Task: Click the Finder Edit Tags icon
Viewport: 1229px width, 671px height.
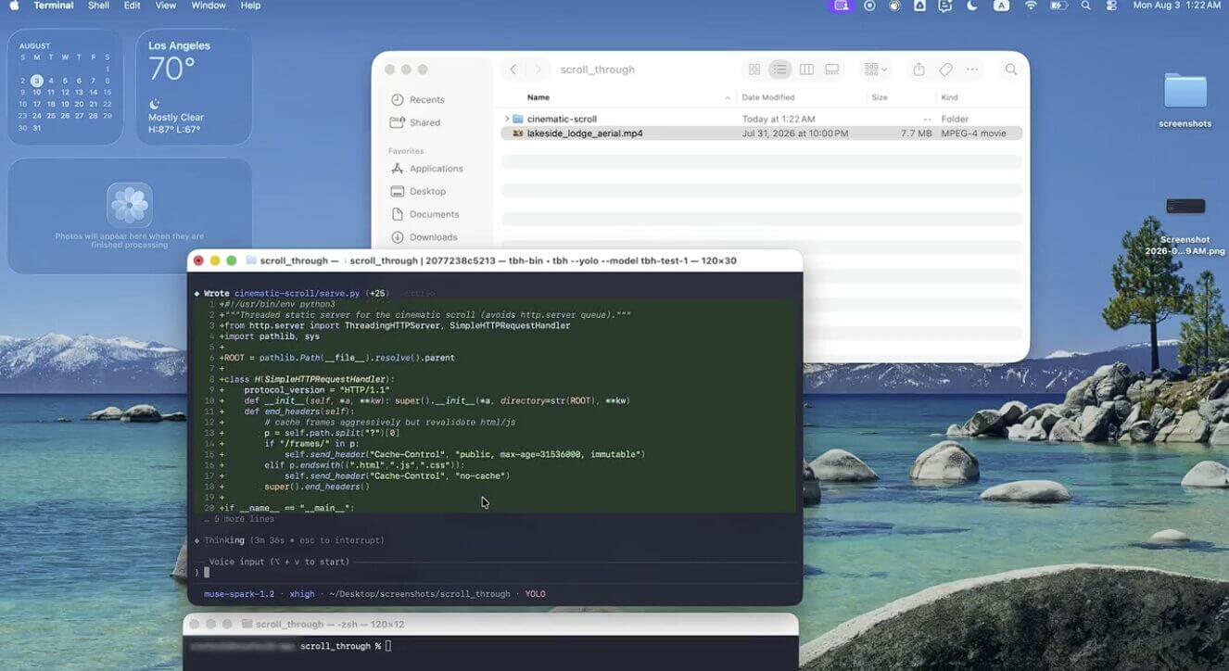Action: pyautogui.click(x=945, y=70)
